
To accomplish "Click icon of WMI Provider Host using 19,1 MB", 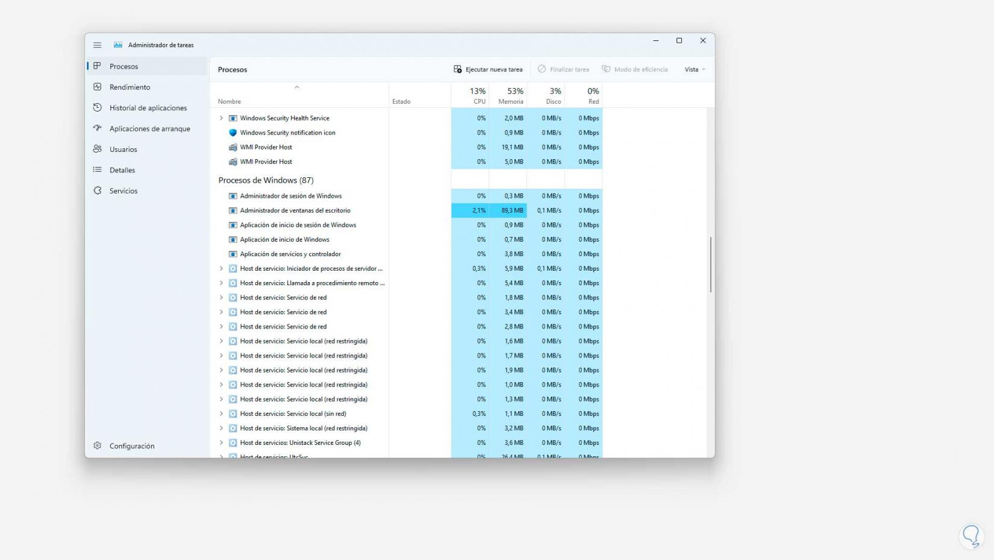I will [233, 147].
